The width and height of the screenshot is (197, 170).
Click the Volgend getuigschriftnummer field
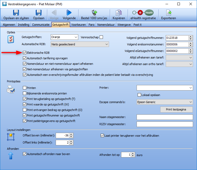pyautogui.click(x=177, y=38)
